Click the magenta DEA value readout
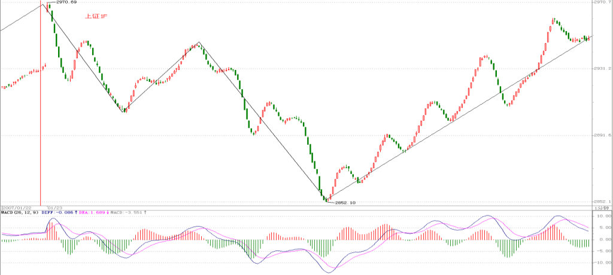The image size is (613, 275). (92, 212)
